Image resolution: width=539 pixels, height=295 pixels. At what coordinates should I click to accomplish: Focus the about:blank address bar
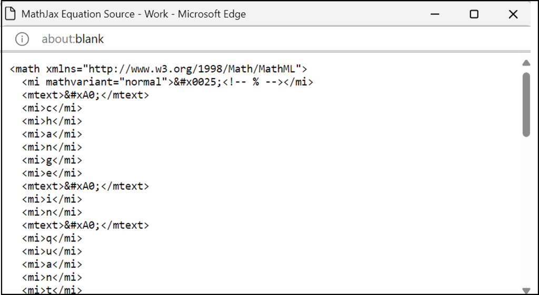[73, 39]
